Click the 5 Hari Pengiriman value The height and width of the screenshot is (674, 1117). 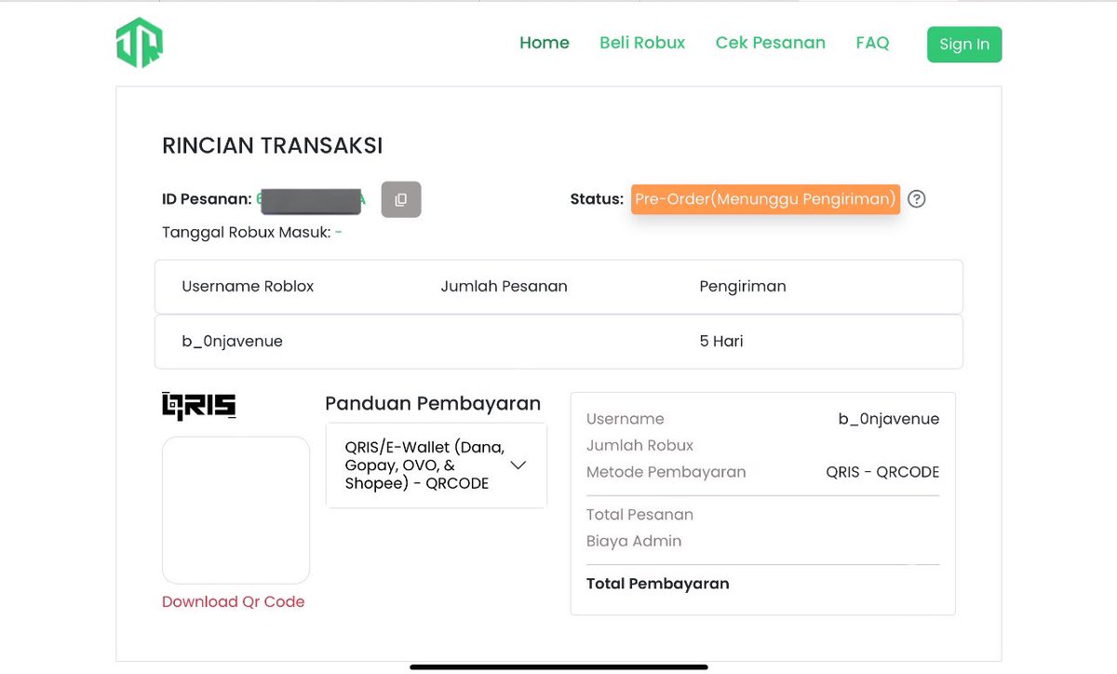[720, 341]
